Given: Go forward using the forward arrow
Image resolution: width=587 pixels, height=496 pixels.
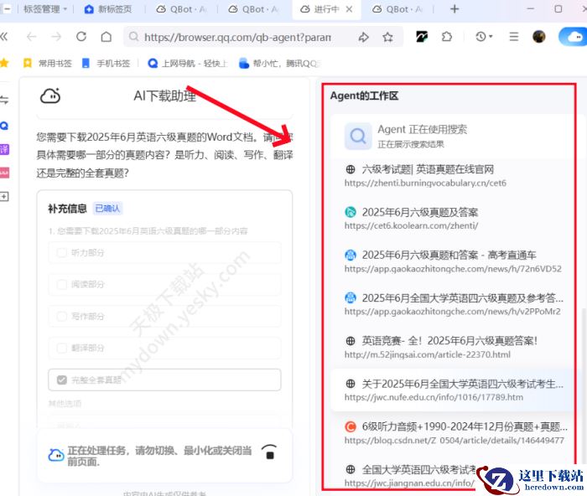Looking at the screenshot, I should point(56,37).
